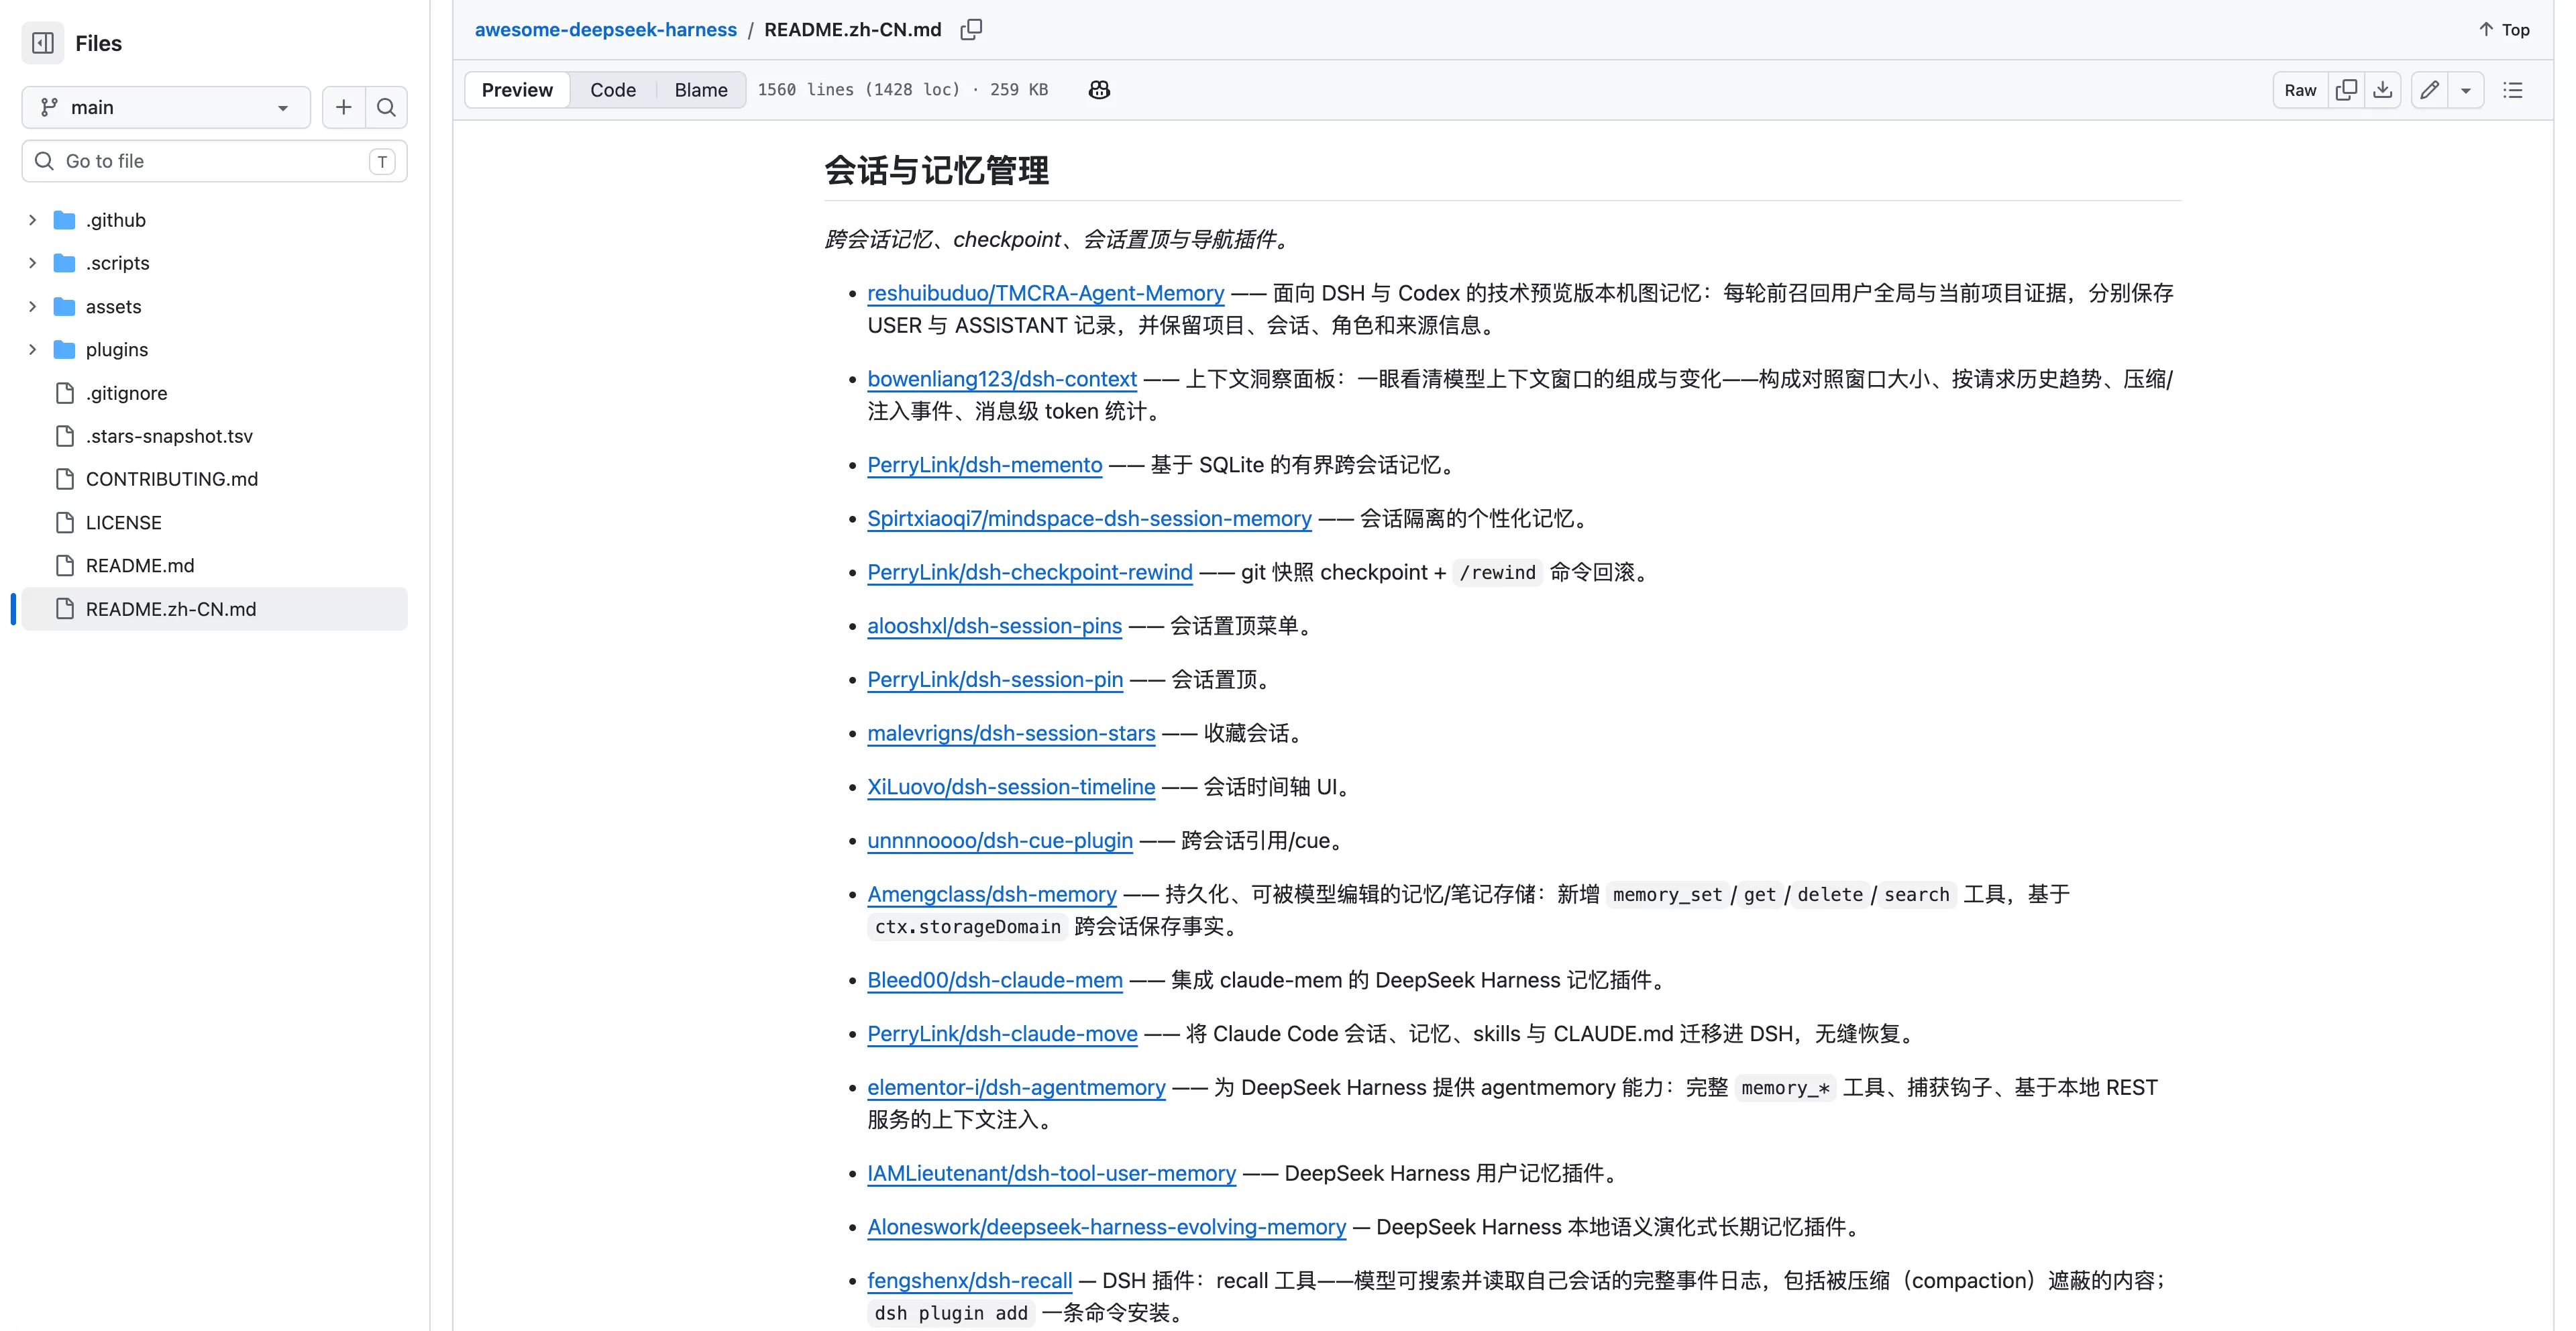Viewport: 2576px width, 1331px height.
Task: Open the .github folder
Action: (116, 220)
